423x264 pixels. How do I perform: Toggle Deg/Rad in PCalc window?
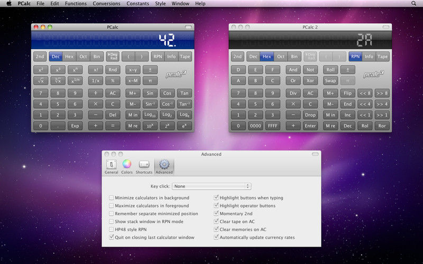coord(113,56)
